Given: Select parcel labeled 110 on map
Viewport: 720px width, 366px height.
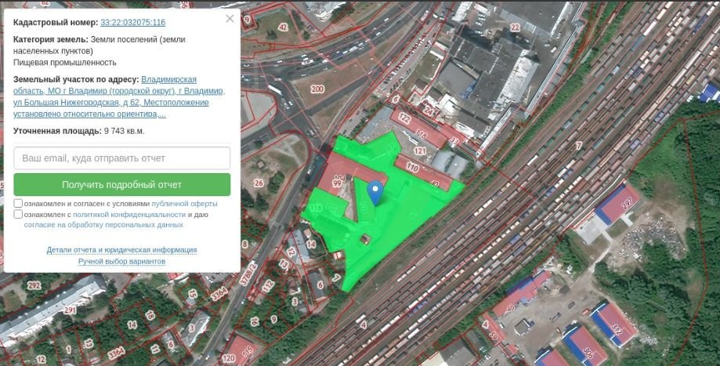Looking at the screenshot, I should tap(411, 169).
